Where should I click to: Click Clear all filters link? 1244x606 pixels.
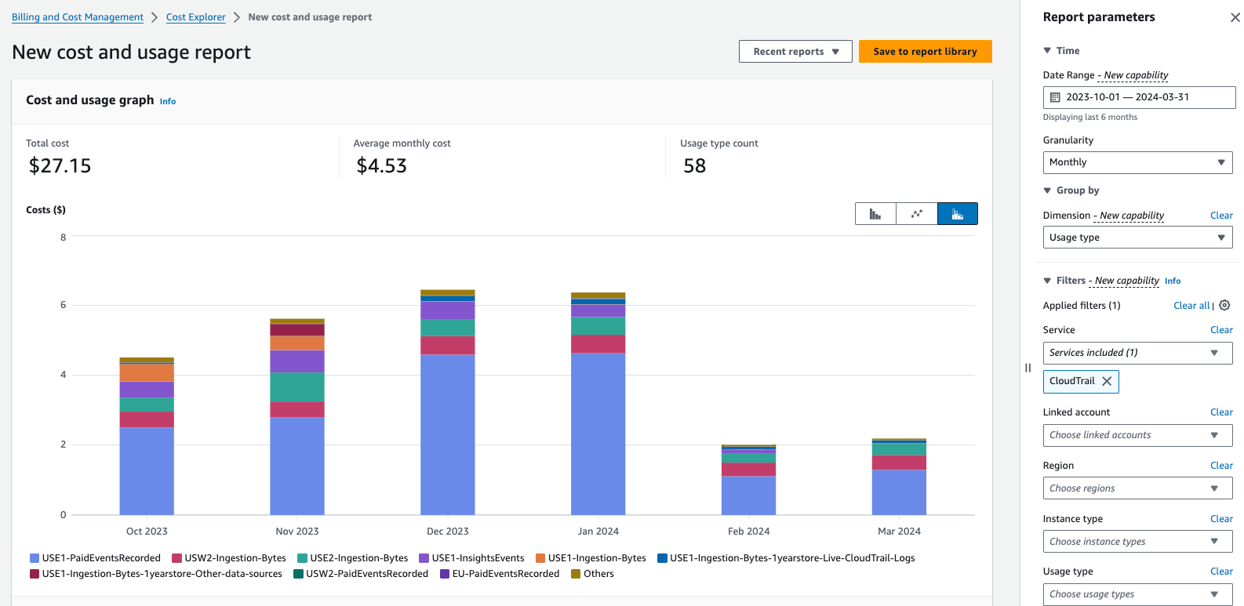(1191, 306)
